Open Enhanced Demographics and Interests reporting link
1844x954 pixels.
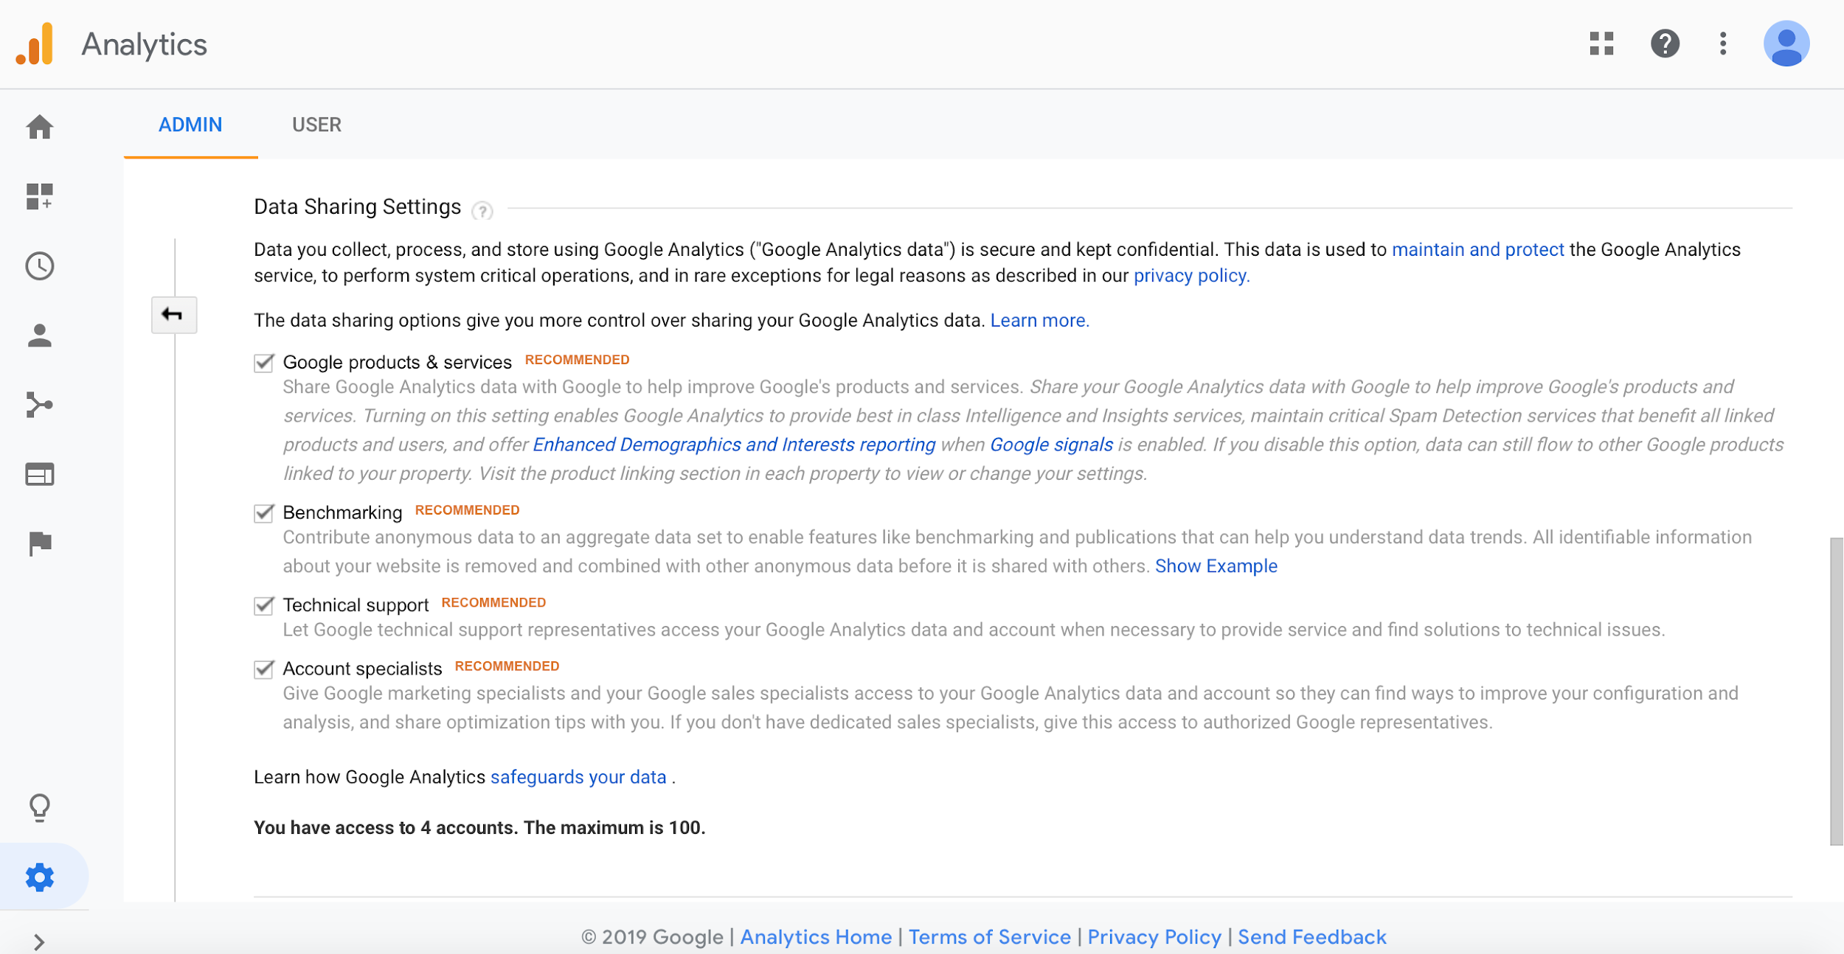[734, 445]
